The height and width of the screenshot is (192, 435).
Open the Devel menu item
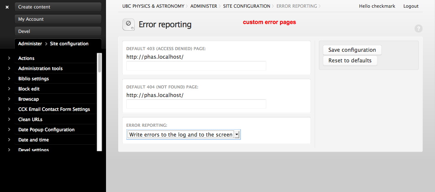click(x=58, y=31)
